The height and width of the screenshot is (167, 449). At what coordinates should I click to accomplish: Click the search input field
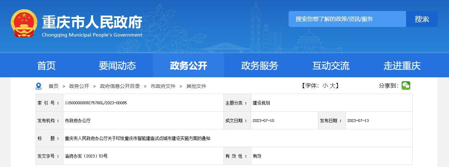tap(347, 19)
